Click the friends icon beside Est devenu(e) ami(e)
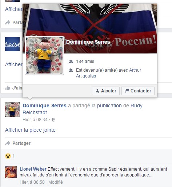The height and width of the screenshot is (187, 172). pos(71,70)
